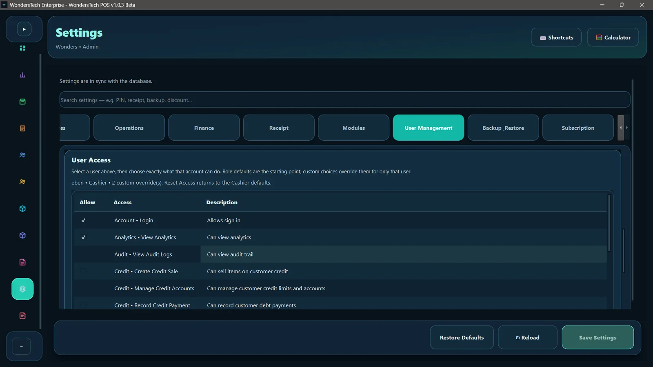
Task: Switch to the Finance tab
Action: click(204, 128)
